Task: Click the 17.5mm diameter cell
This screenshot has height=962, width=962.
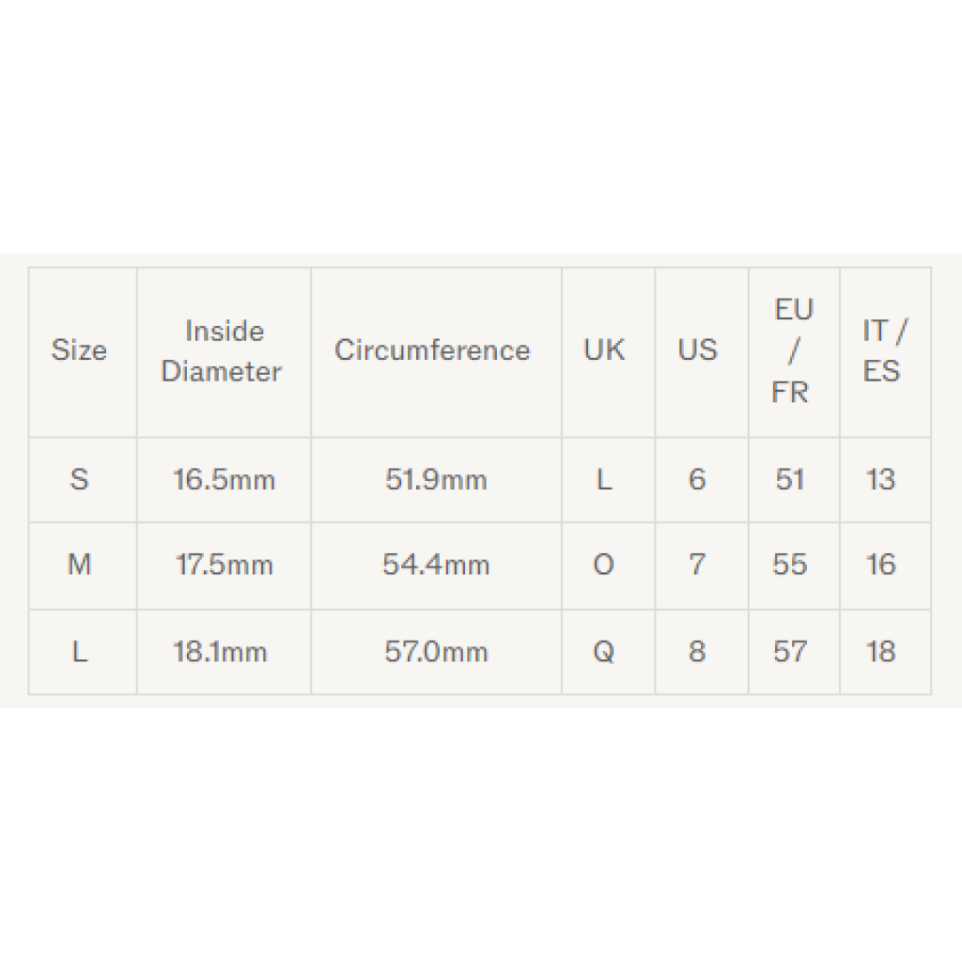Action: [x=225, y=566]
